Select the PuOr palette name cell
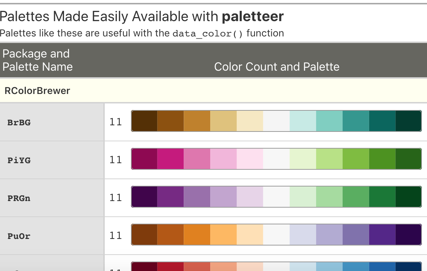Viewport: 427px width, 271px height. tap(19, 236)
